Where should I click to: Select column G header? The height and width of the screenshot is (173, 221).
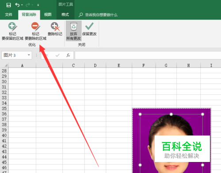click(166, 65)
